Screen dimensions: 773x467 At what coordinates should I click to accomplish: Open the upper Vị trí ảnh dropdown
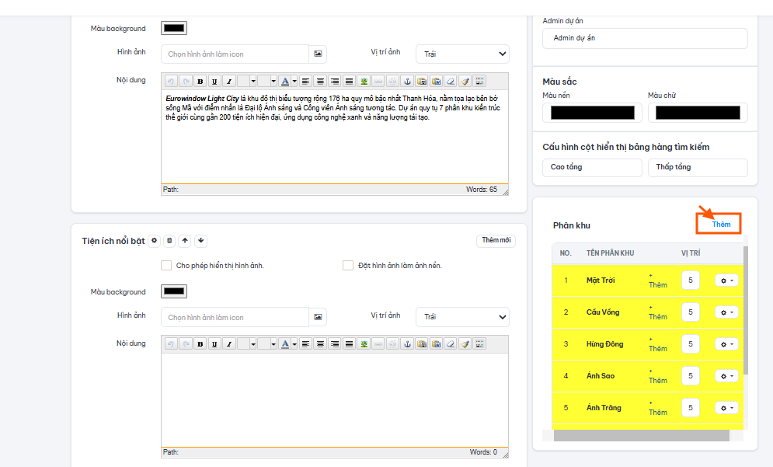tap(462, 54)
